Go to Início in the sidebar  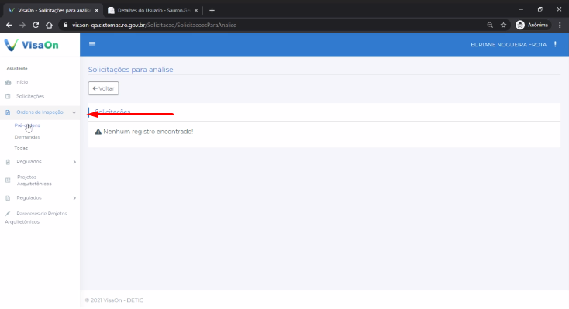22,82
